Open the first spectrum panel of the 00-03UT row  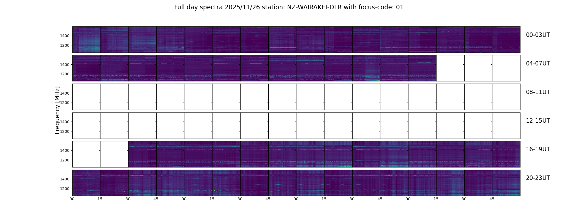pos(86,40)
